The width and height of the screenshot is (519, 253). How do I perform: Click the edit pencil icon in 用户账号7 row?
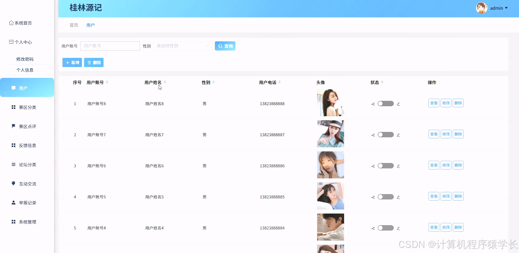(x=398, y=135)
